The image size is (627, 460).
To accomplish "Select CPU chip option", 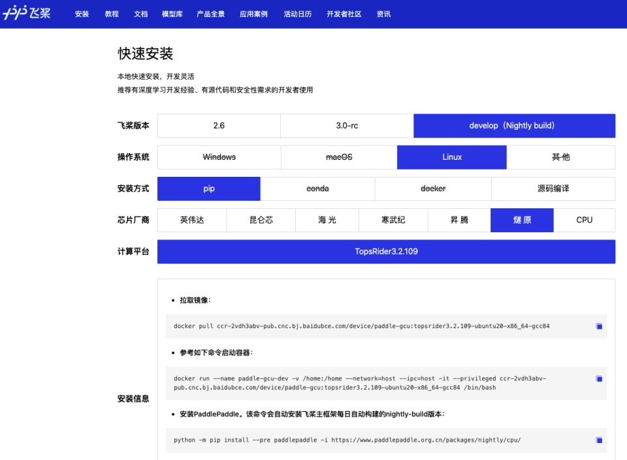I will [x=584, y=220].
